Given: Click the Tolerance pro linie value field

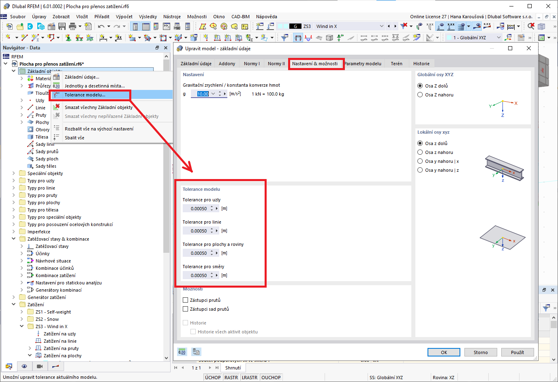Looking at the screenshot, I should 197,231.
